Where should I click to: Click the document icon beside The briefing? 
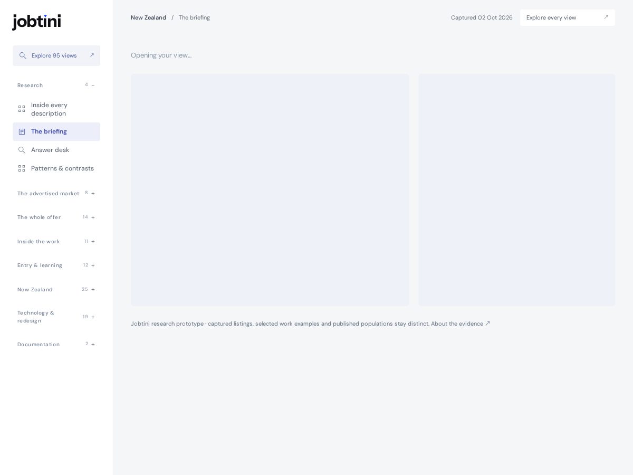22,131
